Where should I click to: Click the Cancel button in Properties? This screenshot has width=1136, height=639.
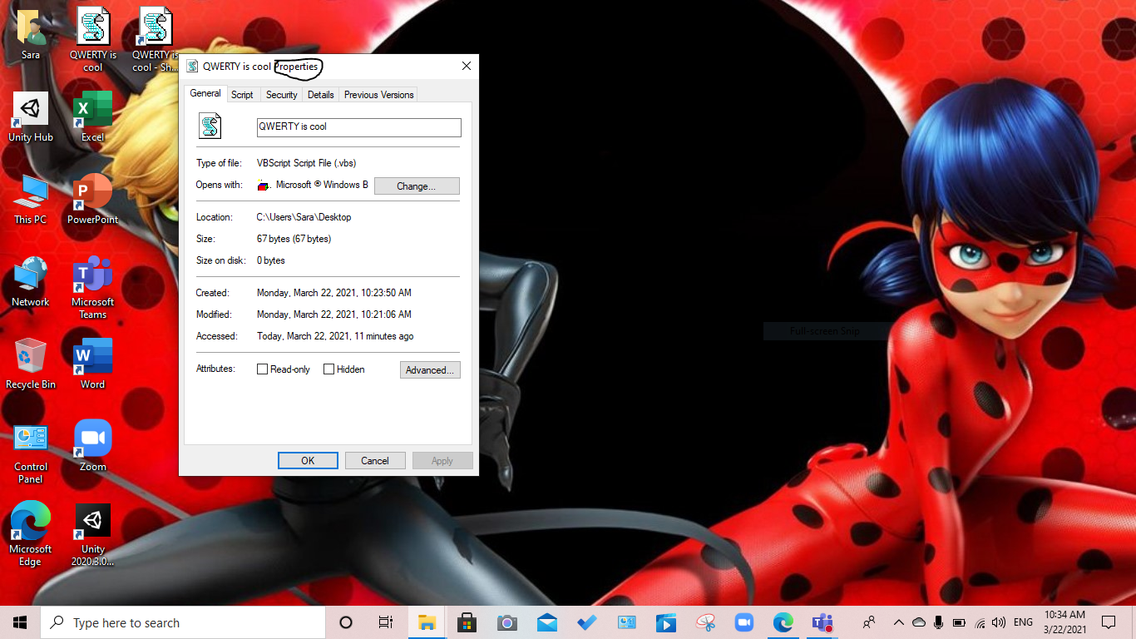click(x=375, y=461)
